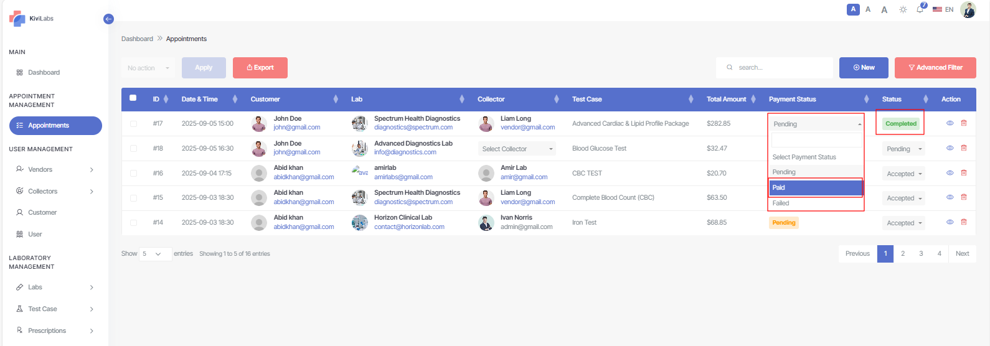Open the user profile avatar in header

point(968,9)
